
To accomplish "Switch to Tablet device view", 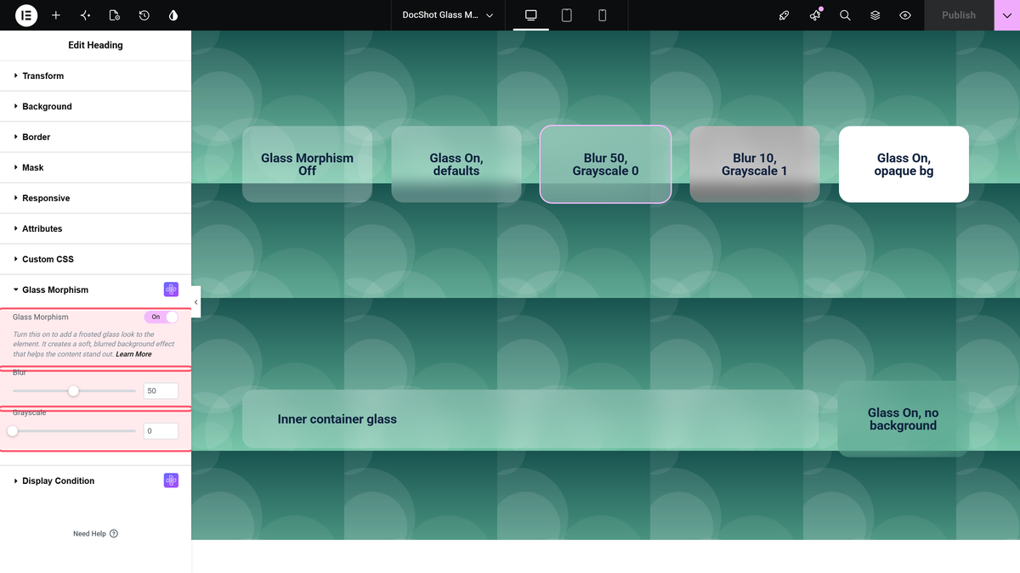I will pyautogui.click(x=567, y=15).
